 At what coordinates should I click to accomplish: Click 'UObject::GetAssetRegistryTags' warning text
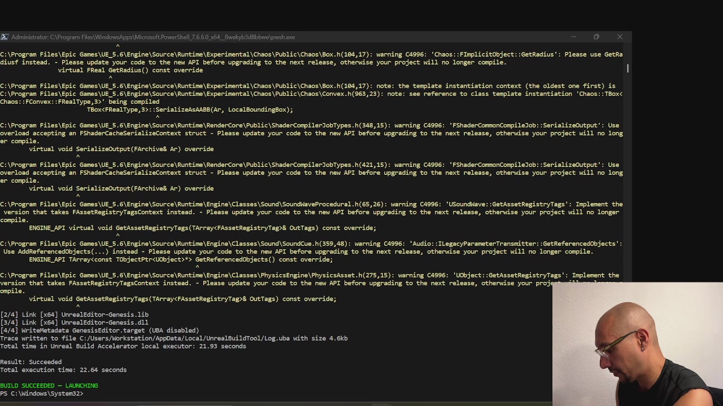coord(507,276)
